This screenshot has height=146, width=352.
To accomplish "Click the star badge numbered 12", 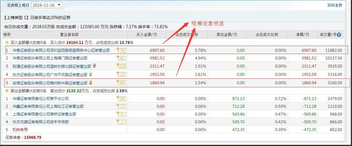I will (x=121, y=74).
